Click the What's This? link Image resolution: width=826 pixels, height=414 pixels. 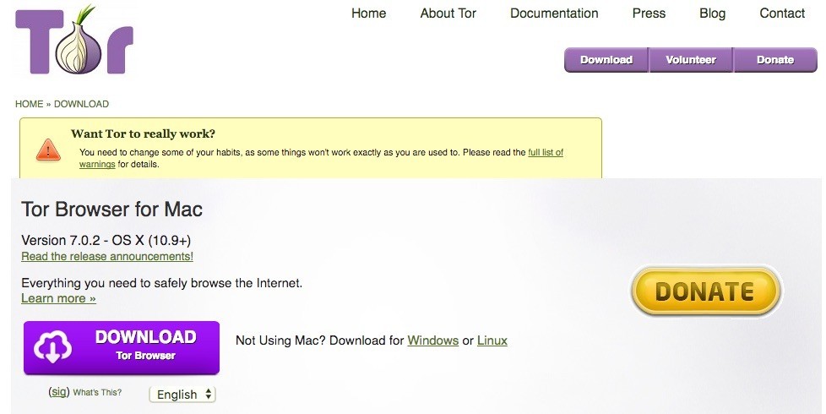(97, 392)
